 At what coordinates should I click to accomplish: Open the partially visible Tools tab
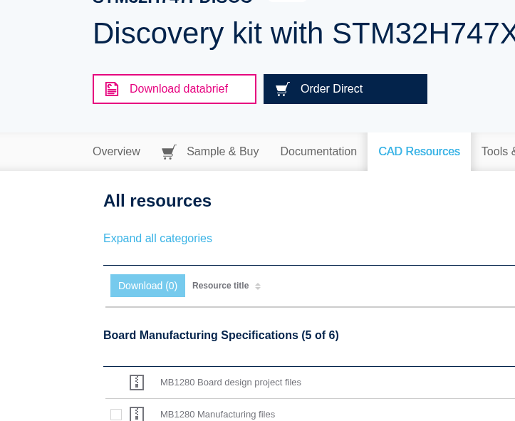498,152
